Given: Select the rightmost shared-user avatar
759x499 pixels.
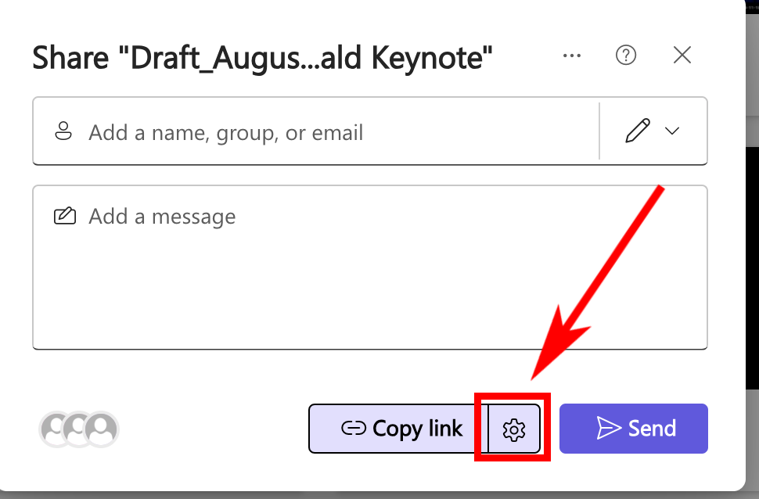Looking at the screenshot, I should click(x=102, y=429).
